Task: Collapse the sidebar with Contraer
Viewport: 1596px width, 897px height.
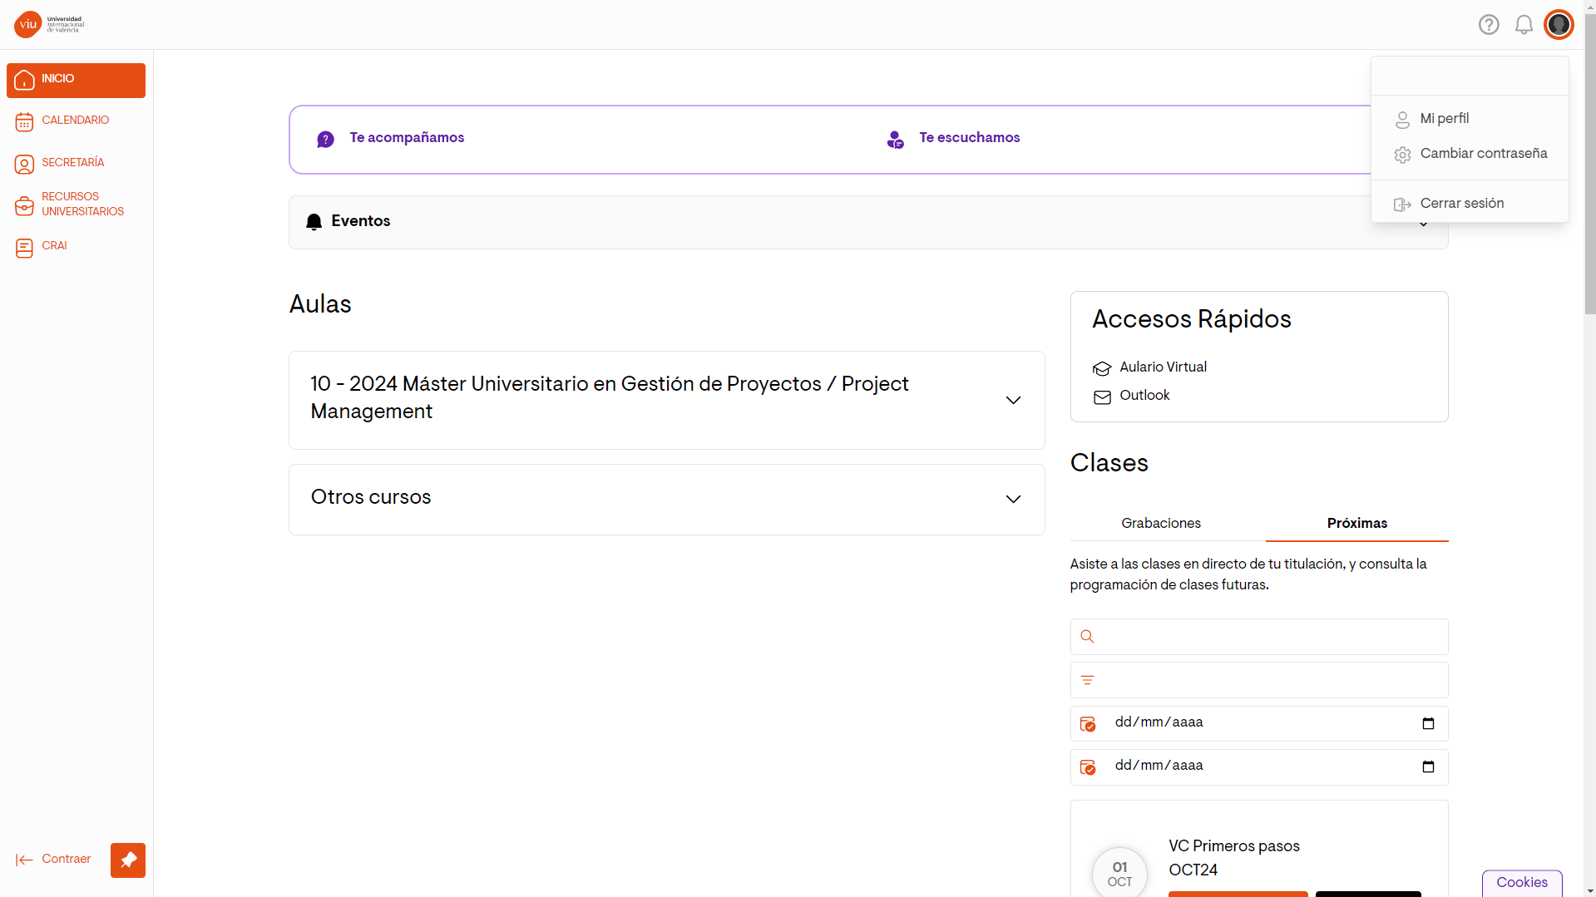Action: (x=53, y=860)
